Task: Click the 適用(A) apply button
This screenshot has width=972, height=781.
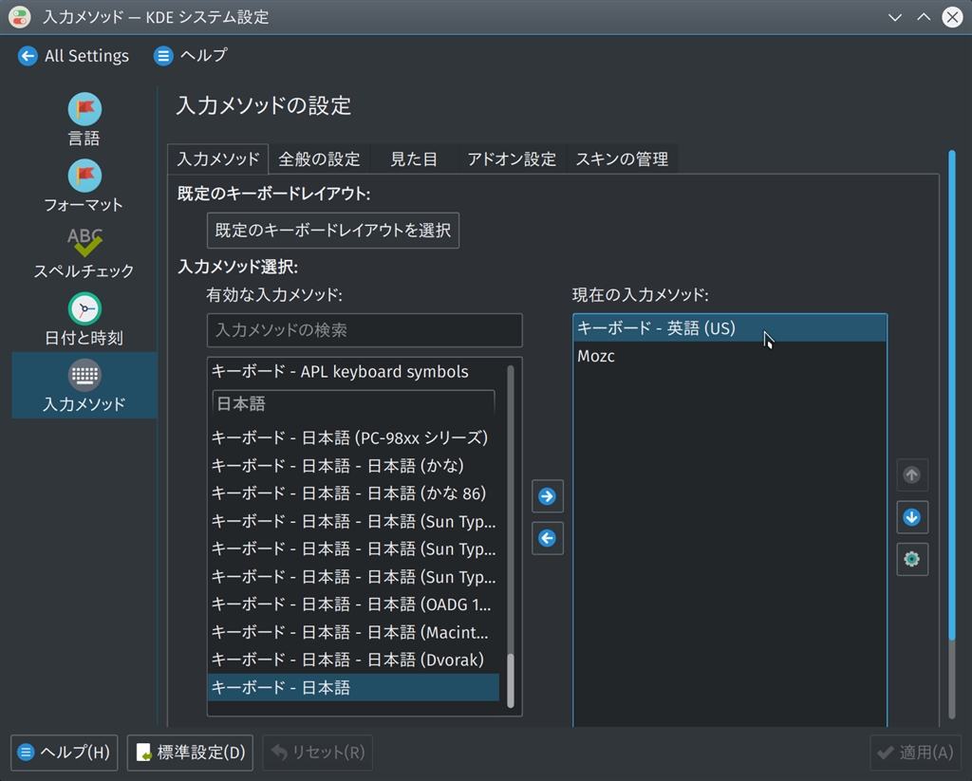Action: click(x=916, y=753)
